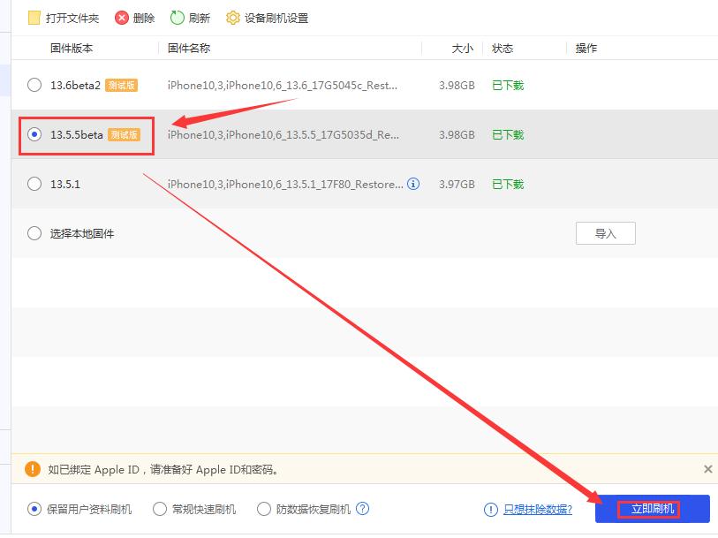Click the 导入 import button
Viewport: 718px width, 538px height.
[x=606, y=233]
